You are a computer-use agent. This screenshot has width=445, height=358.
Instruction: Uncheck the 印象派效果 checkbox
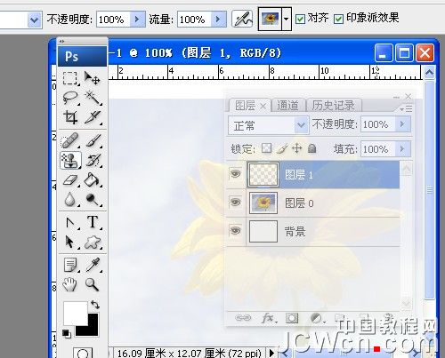(x=338, y=20)
